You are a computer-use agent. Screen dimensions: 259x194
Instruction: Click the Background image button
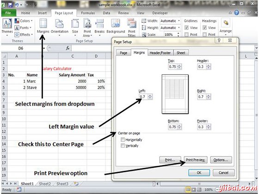click(116, 26)
